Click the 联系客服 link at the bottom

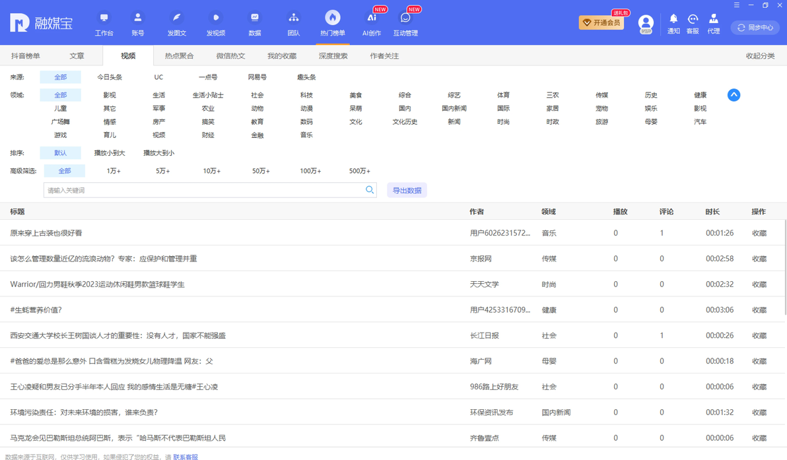(186, 457)
